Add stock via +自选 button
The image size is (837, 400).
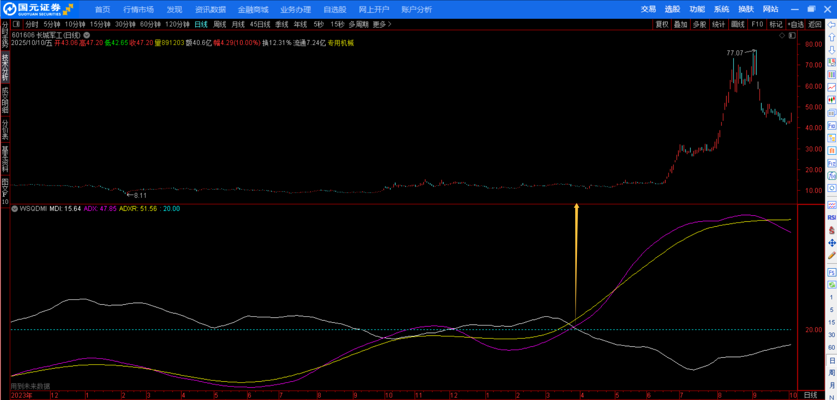(x=795, y=24)
